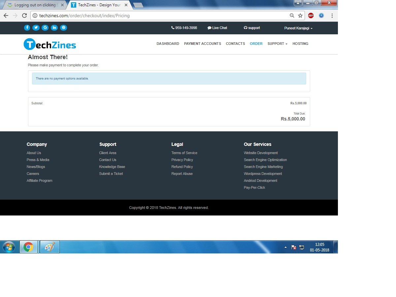The height and width of the screenshot is (297, 396).
Task: Open CONTACTS in navigation
Action: pos(235,44)
